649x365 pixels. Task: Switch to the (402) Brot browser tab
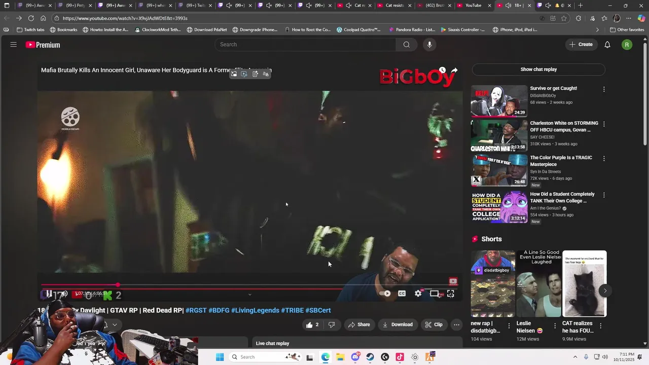pyautogui.click(x=434, y=6)
